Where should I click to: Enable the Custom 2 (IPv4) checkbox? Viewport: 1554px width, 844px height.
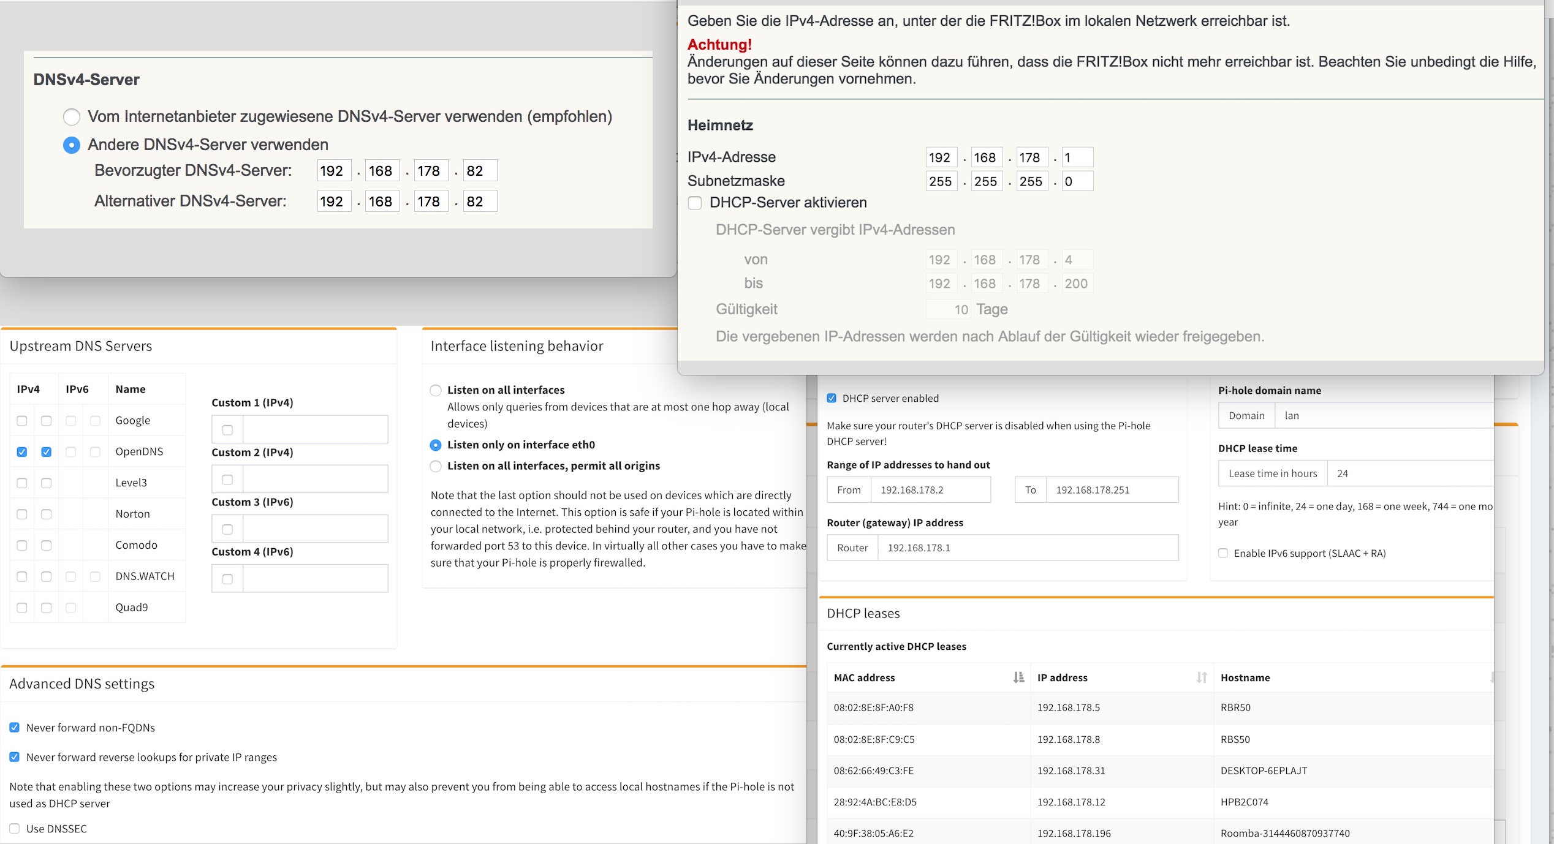(x=227, y=480)
